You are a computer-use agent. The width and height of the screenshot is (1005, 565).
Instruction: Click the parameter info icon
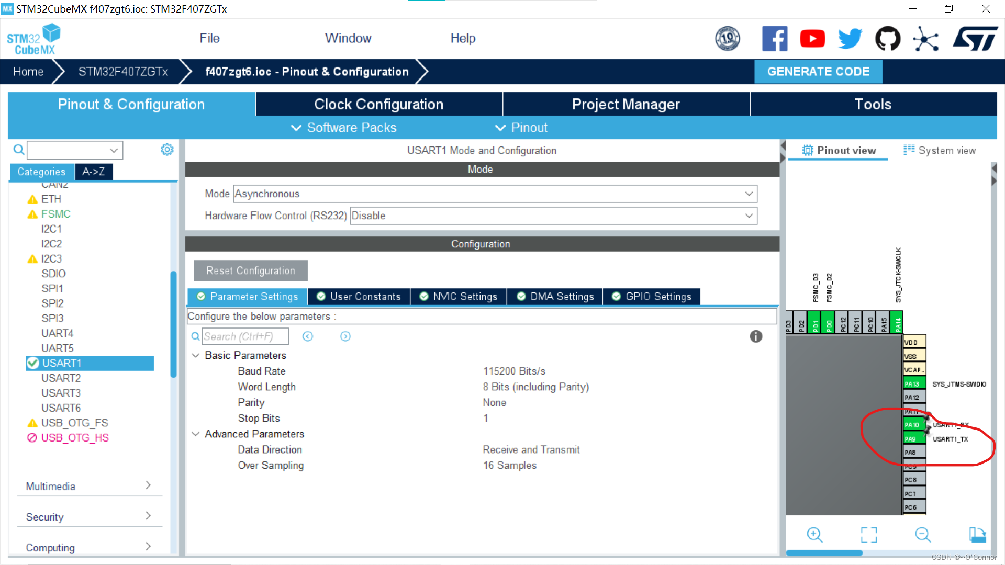756,336
